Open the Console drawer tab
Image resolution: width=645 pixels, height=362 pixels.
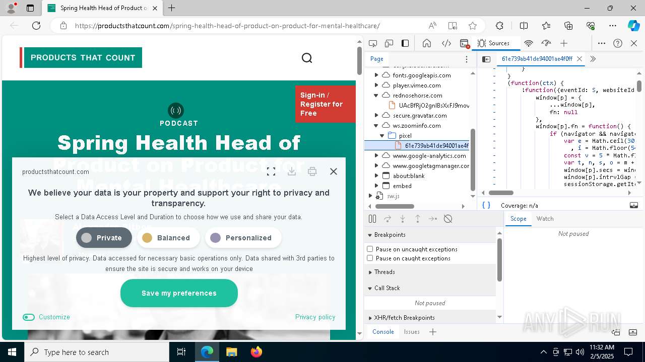click(383, 332)
